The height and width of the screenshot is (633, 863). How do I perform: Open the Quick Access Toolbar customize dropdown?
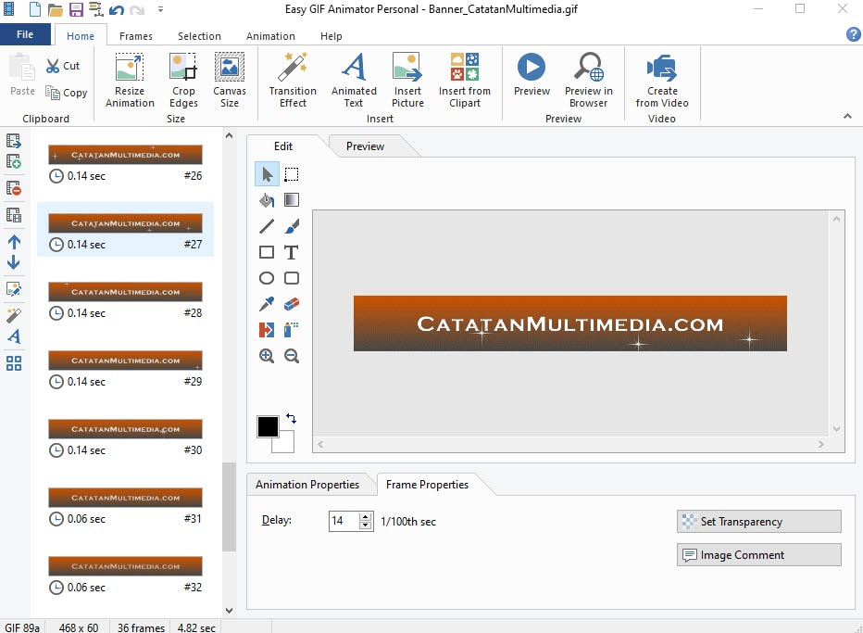pos(160,9)
